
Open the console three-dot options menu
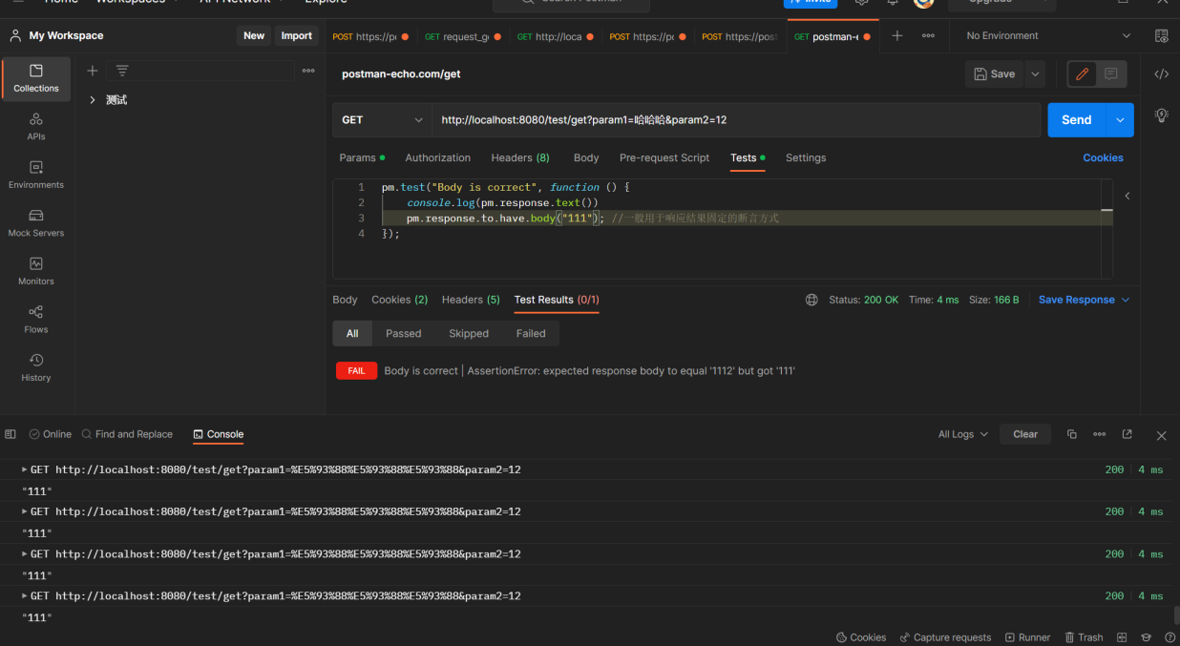[x=1099, y=434]
